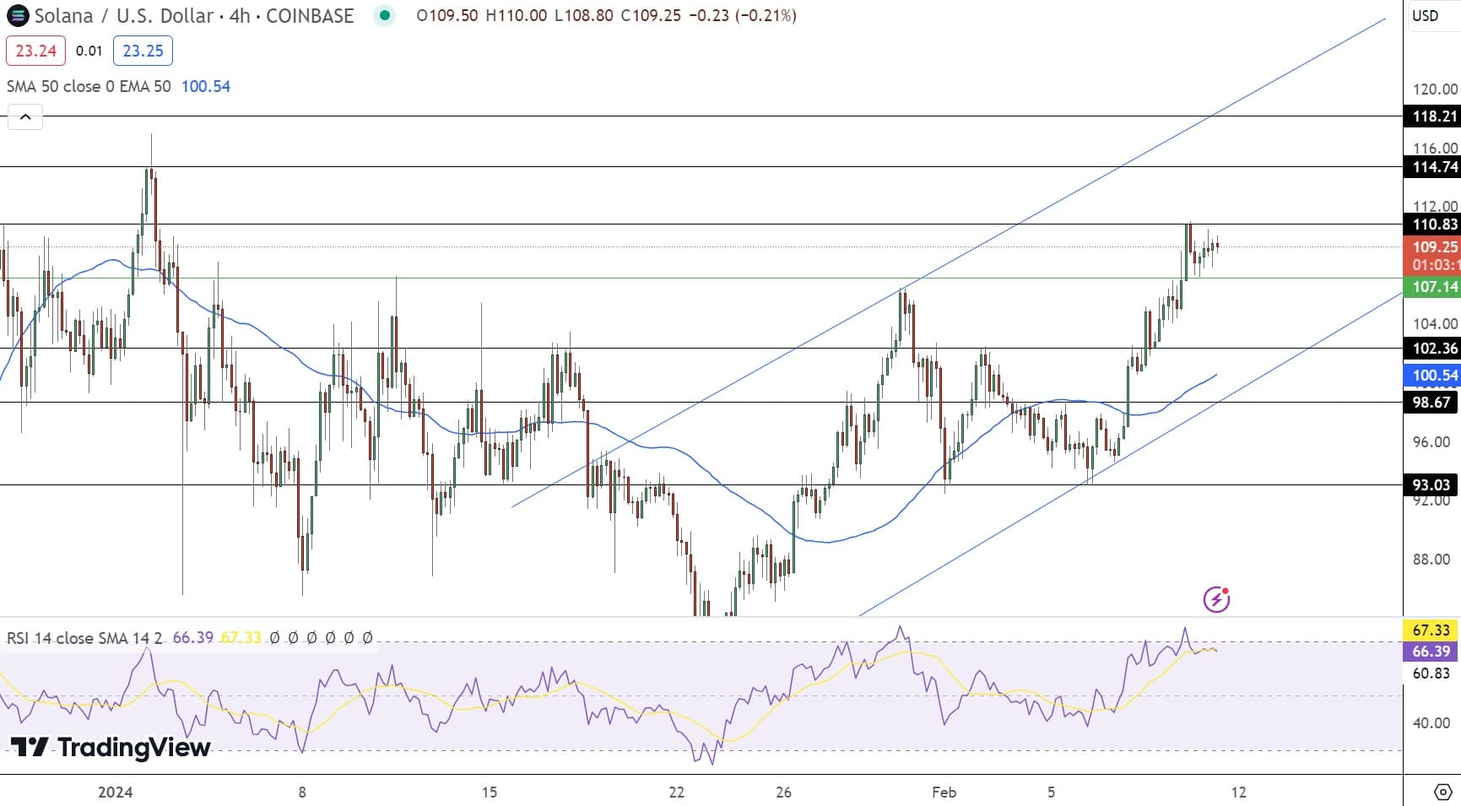The width and height of the screenshot is (1461, 806).
Task: Click the Solana coin logo icon
Action: click(x=19, y=15)
